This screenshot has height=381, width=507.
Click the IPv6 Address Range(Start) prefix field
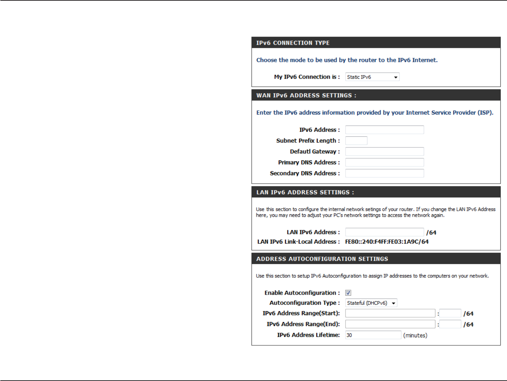pyautogui.click(x=390, y=313)
